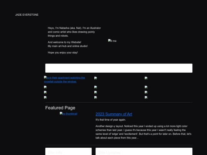The image size is (207, 155).
Task: Open the snowfall outside the window image link
Action: tap(64, 80)
